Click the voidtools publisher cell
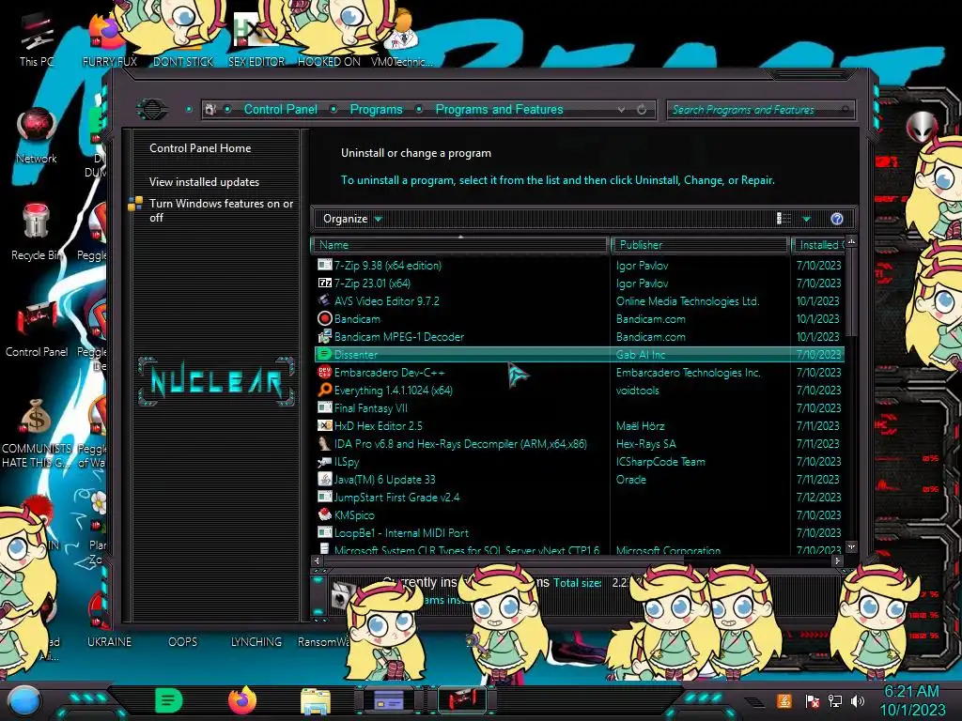The width and height of the screenshot is (962, 721). pyautogui.click(x=638, y=390)
